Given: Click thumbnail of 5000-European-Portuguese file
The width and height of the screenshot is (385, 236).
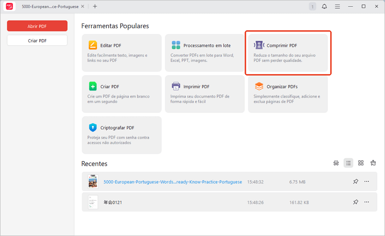Looking at the screenshot, I should click(93, 181).
